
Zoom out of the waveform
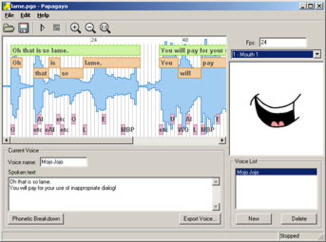[90, 28]
